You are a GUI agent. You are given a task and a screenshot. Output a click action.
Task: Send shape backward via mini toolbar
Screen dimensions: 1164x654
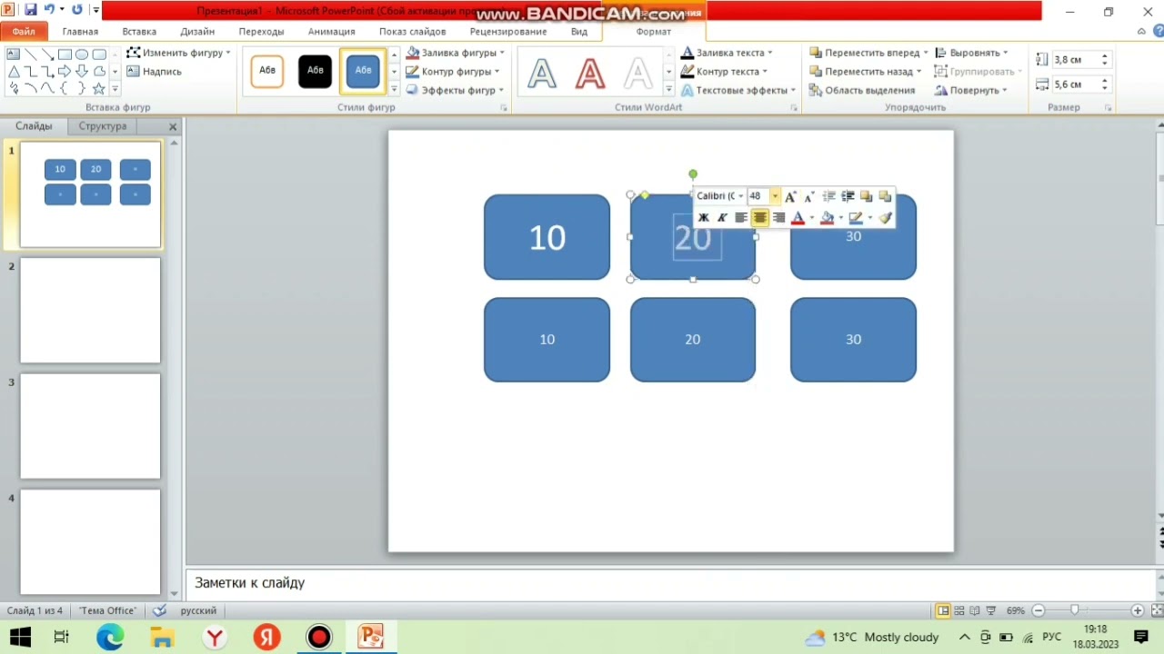pyautogui.click(x=885, y=196)
